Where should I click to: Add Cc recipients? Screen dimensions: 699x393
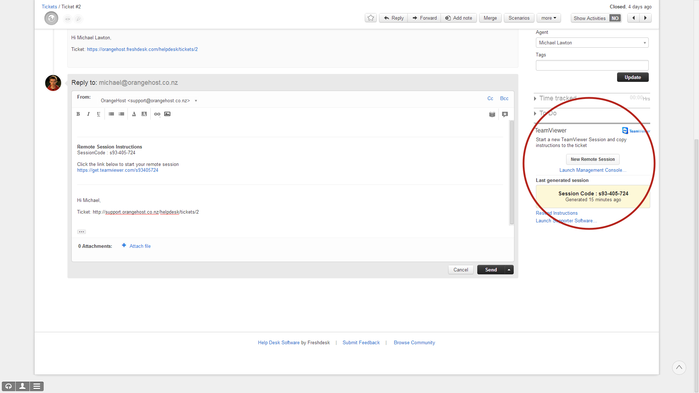point(490,99)
